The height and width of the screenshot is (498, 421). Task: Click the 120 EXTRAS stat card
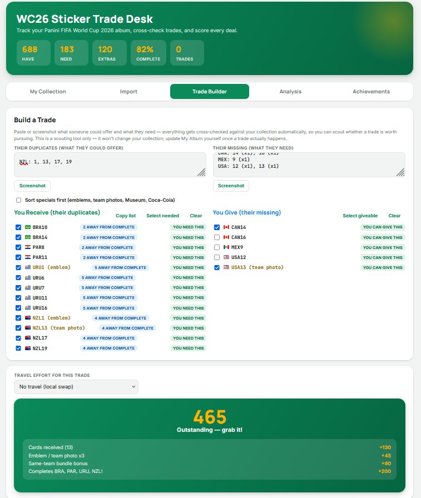click(x=110, y=53)
